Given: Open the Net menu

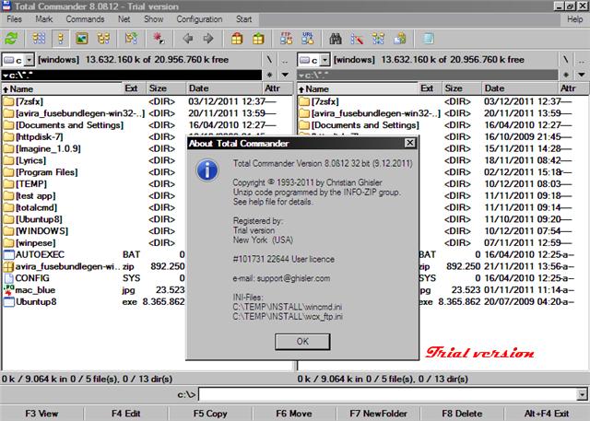Looking at the screenshot, I should 124,19.
